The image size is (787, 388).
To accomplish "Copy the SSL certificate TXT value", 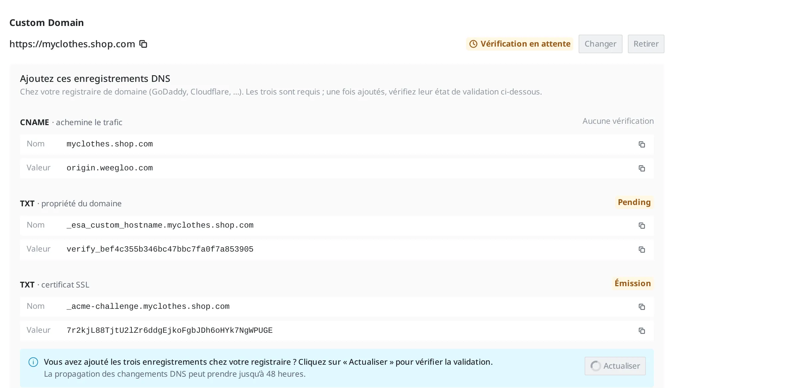I will 642,331.
